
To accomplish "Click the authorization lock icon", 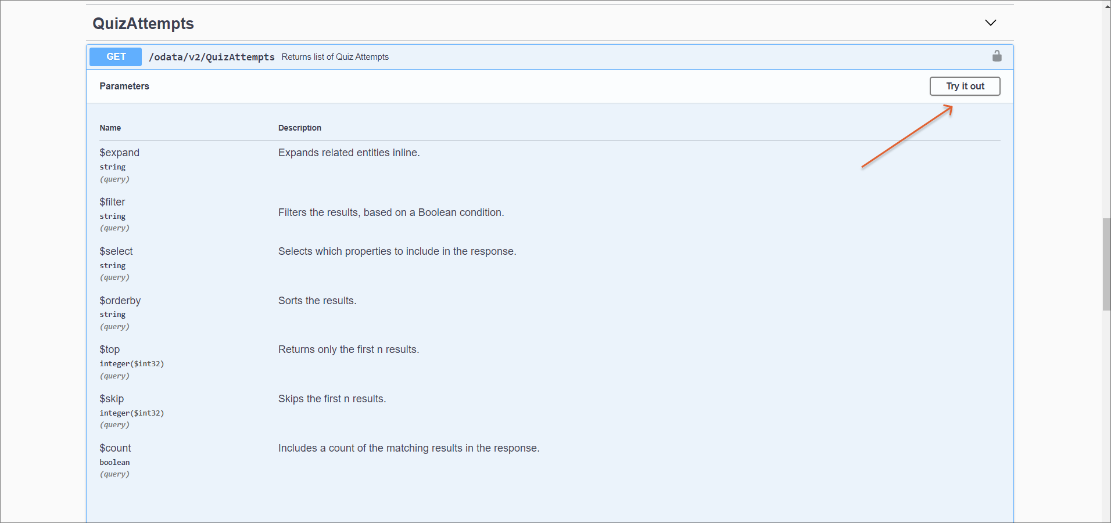I will tap(997, 56).
